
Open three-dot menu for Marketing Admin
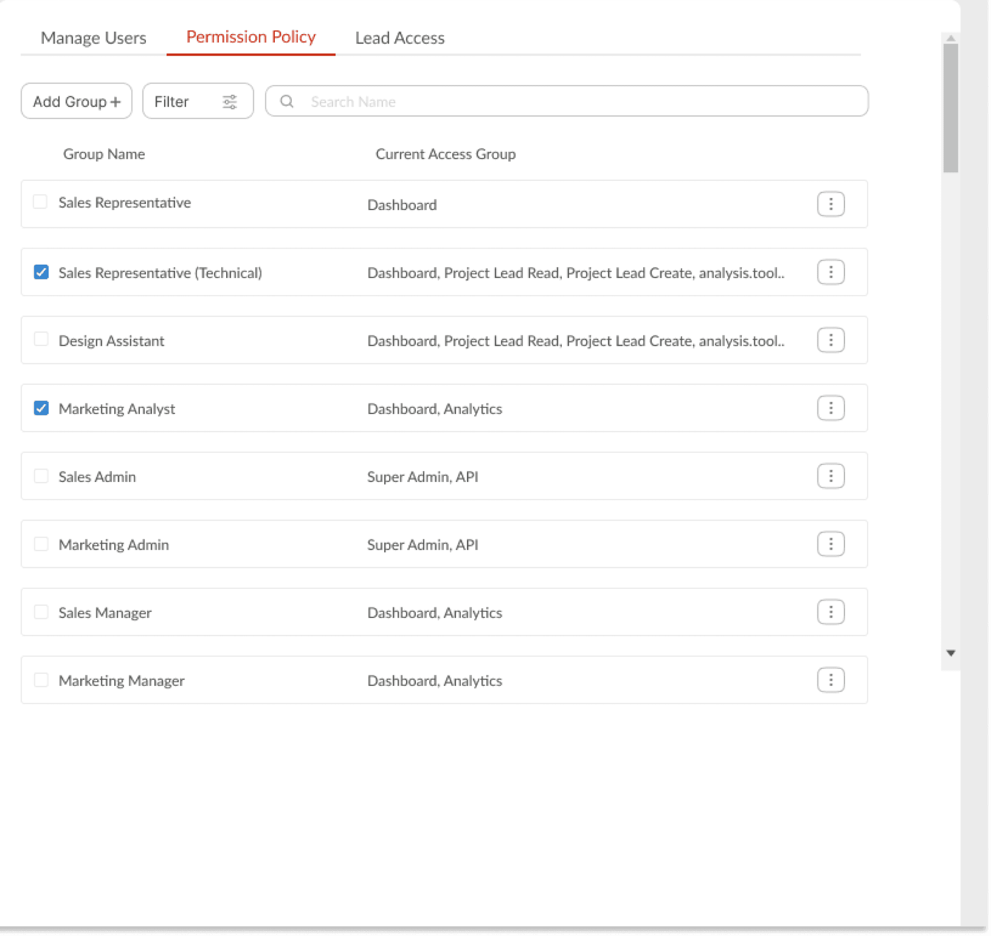831,544
